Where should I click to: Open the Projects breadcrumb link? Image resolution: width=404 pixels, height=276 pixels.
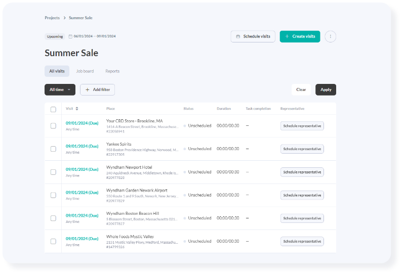(x=52, y=18)
